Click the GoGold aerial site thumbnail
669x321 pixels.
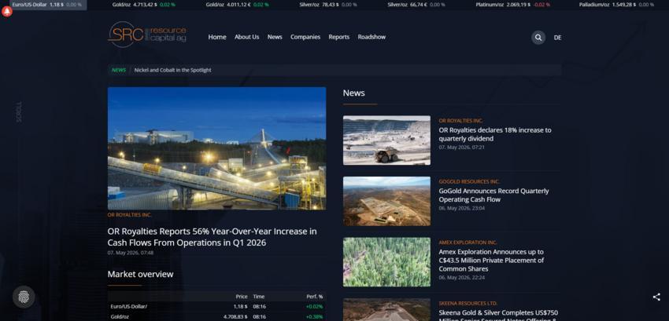pos(386,201)
